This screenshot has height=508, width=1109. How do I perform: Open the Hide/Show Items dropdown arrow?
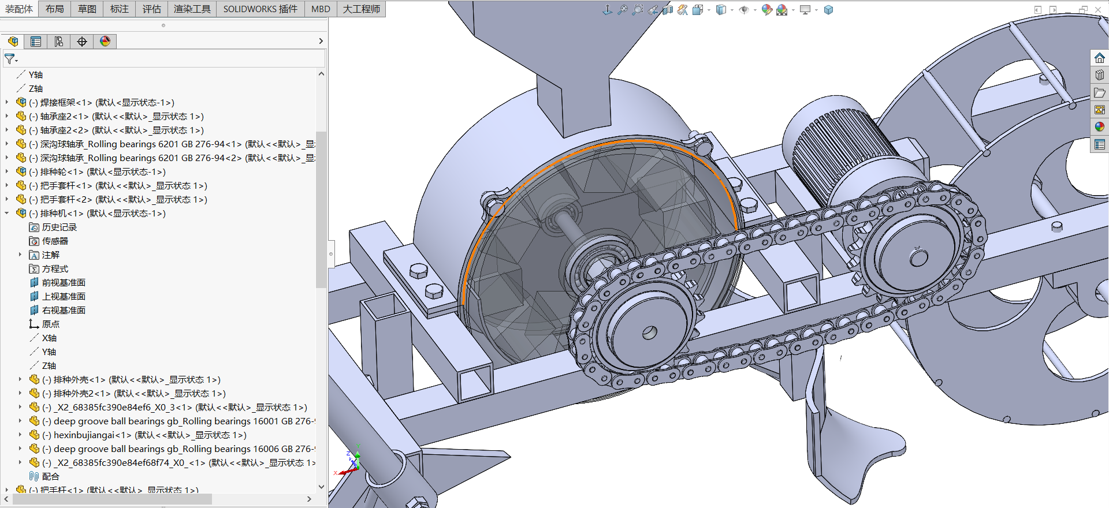tap(755, 10)
